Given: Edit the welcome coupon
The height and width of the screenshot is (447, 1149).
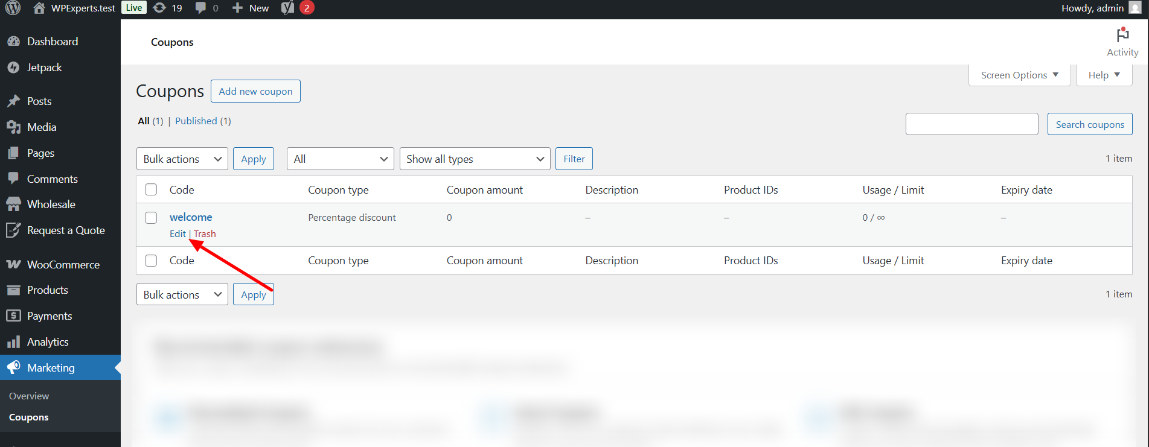Looking at the screenshot, I should 178,234.
